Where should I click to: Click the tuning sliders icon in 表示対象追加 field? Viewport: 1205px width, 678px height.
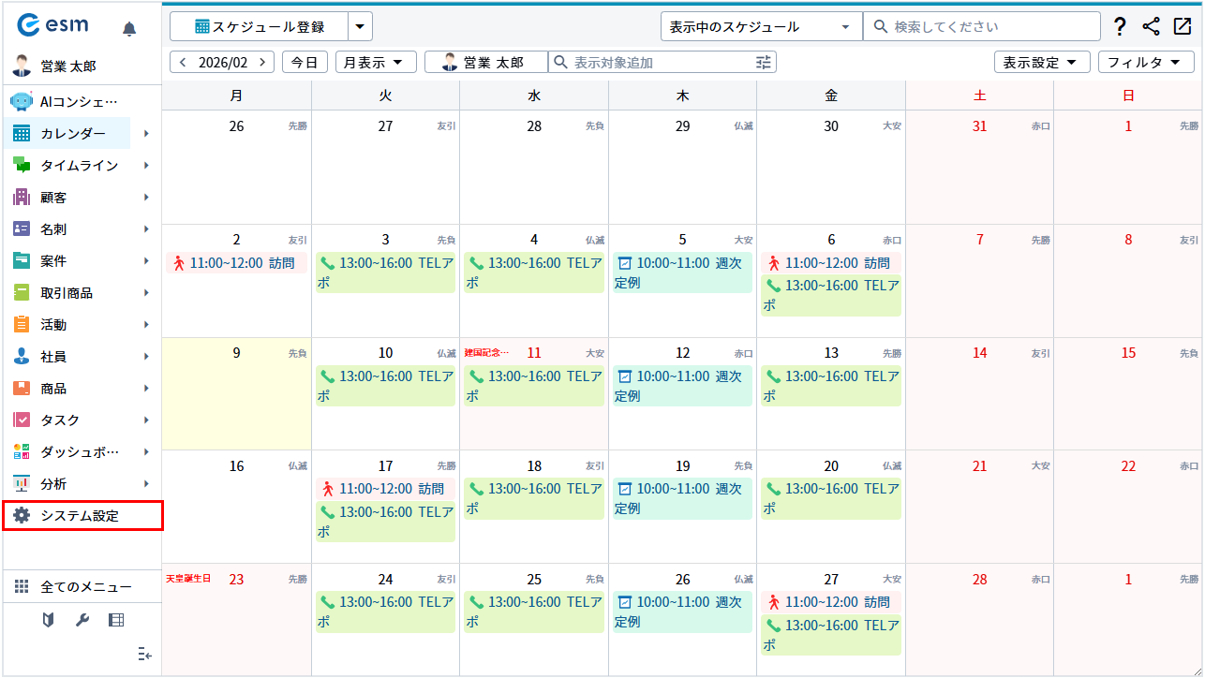pos(764,63)
